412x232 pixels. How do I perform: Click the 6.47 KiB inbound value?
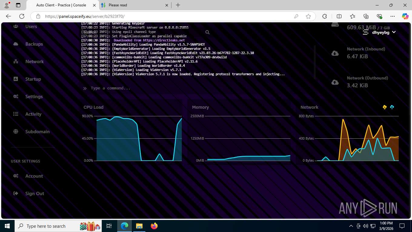(x=357, y=56)
